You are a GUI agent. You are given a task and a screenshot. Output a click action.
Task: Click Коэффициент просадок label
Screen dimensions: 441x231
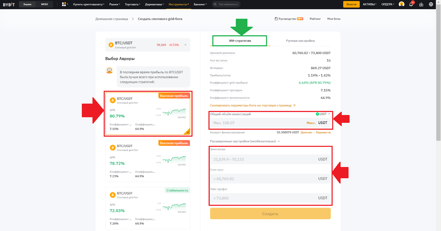pyautogui.click(x=226, y=90)
